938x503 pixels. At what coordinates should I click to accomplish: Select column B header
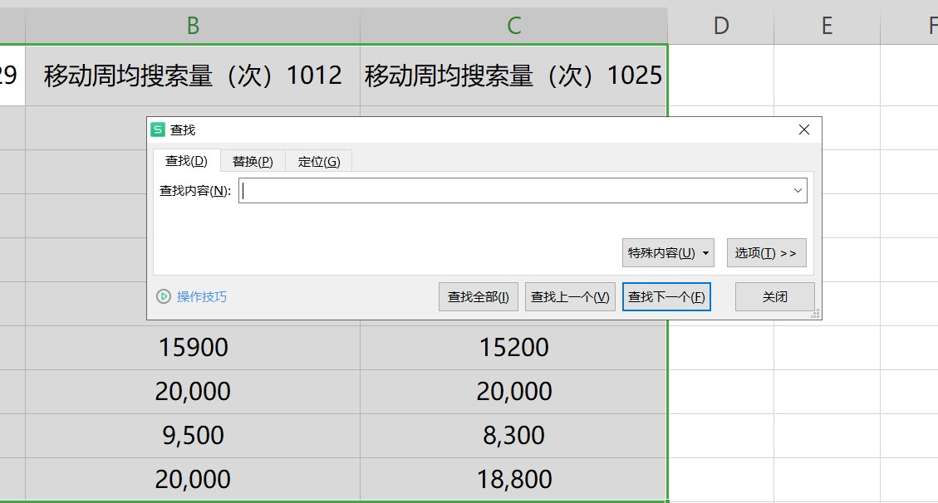click(x=193, y=26)
